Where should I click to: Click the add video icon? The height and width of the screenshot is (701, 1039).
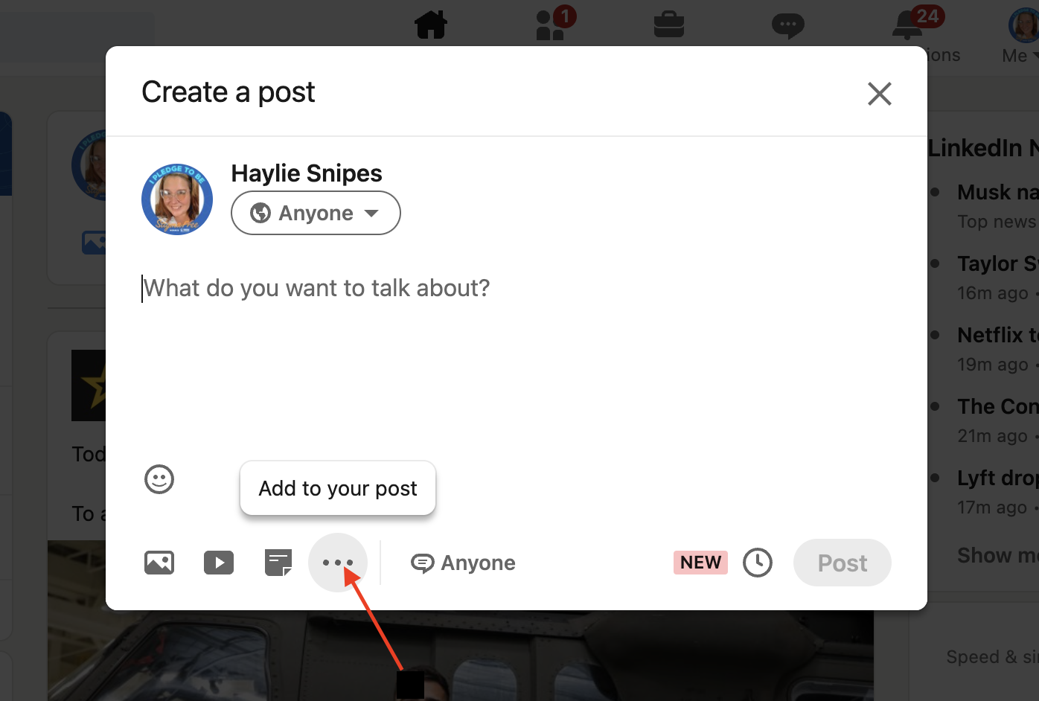219,563
